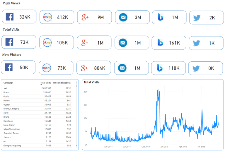Screen dimensions: 225x152
Task: Click the 20K y-axis label on chart
Action: (x=86, y=92)
